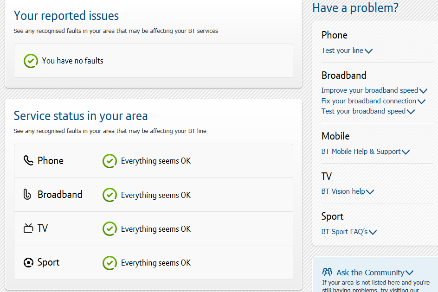The height and width of the screenshot is (292, 438).
Task: Click the 'Broadband' heading in the sidebar
Action: pos(344,76)
